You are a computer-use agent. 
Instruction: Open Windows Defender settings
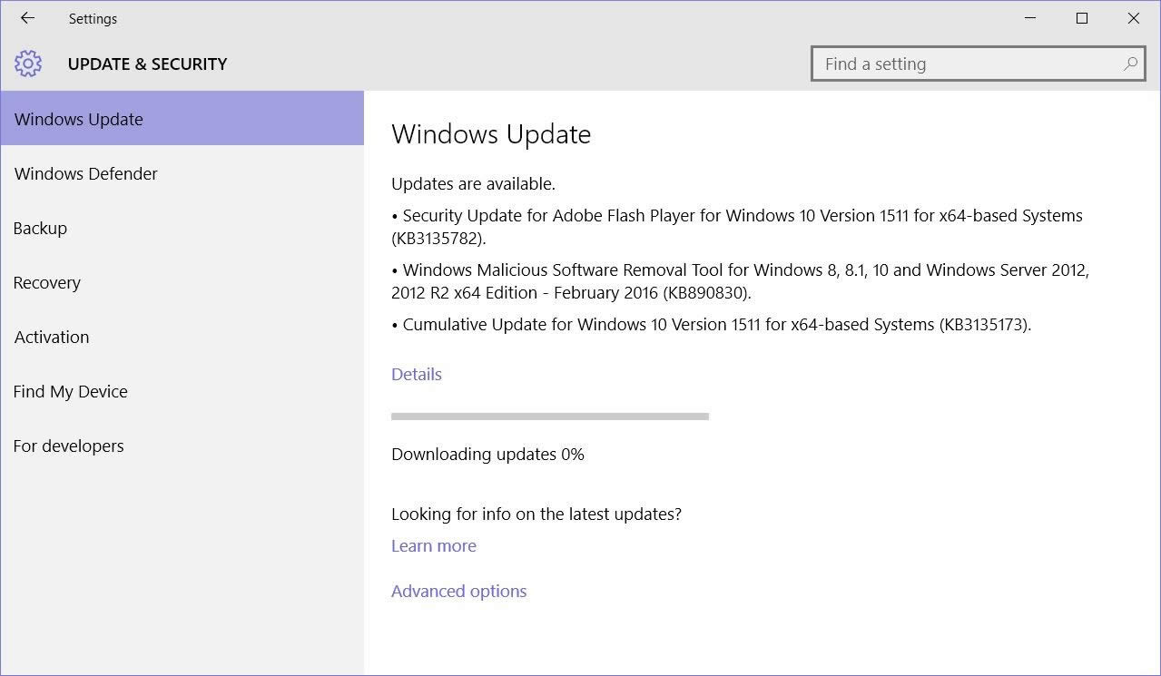click(x=85, y=173)
